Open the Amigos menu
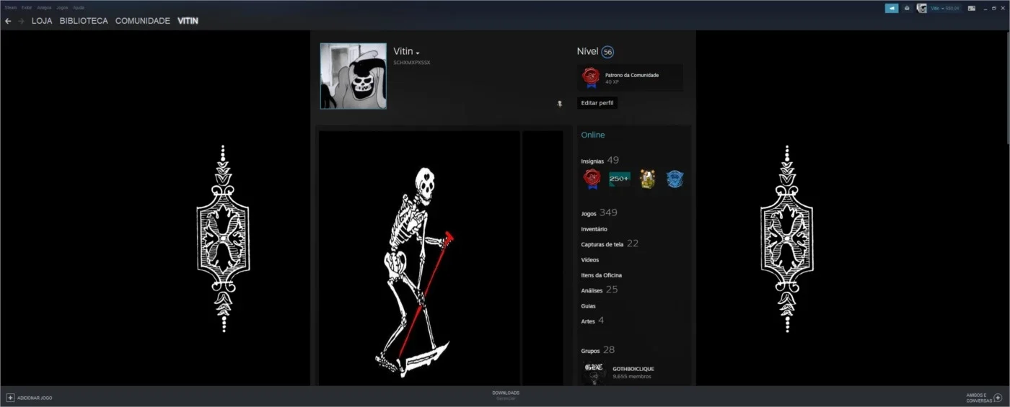 pos(44,7)
